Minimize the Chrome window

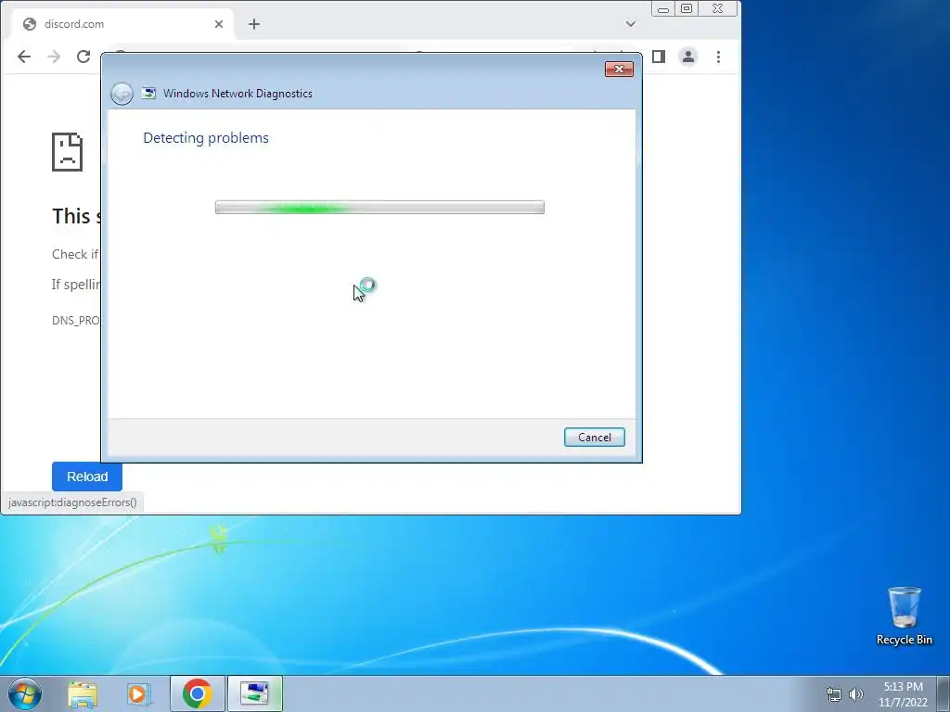click(662, 9)
